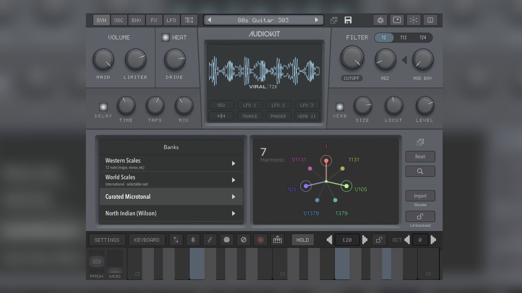Click the MIDI connector icon

(227, 240)
